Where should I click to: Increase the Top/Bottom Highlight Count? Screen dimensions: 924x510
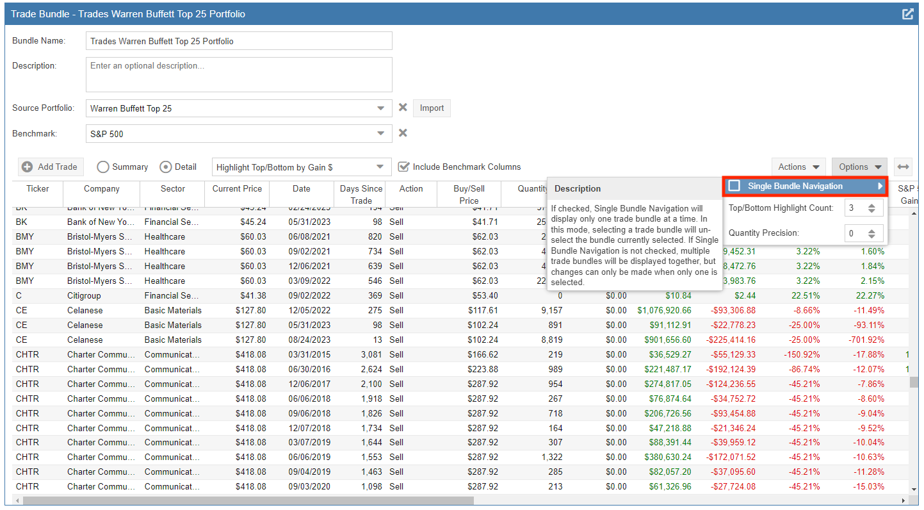click(872, 205)
